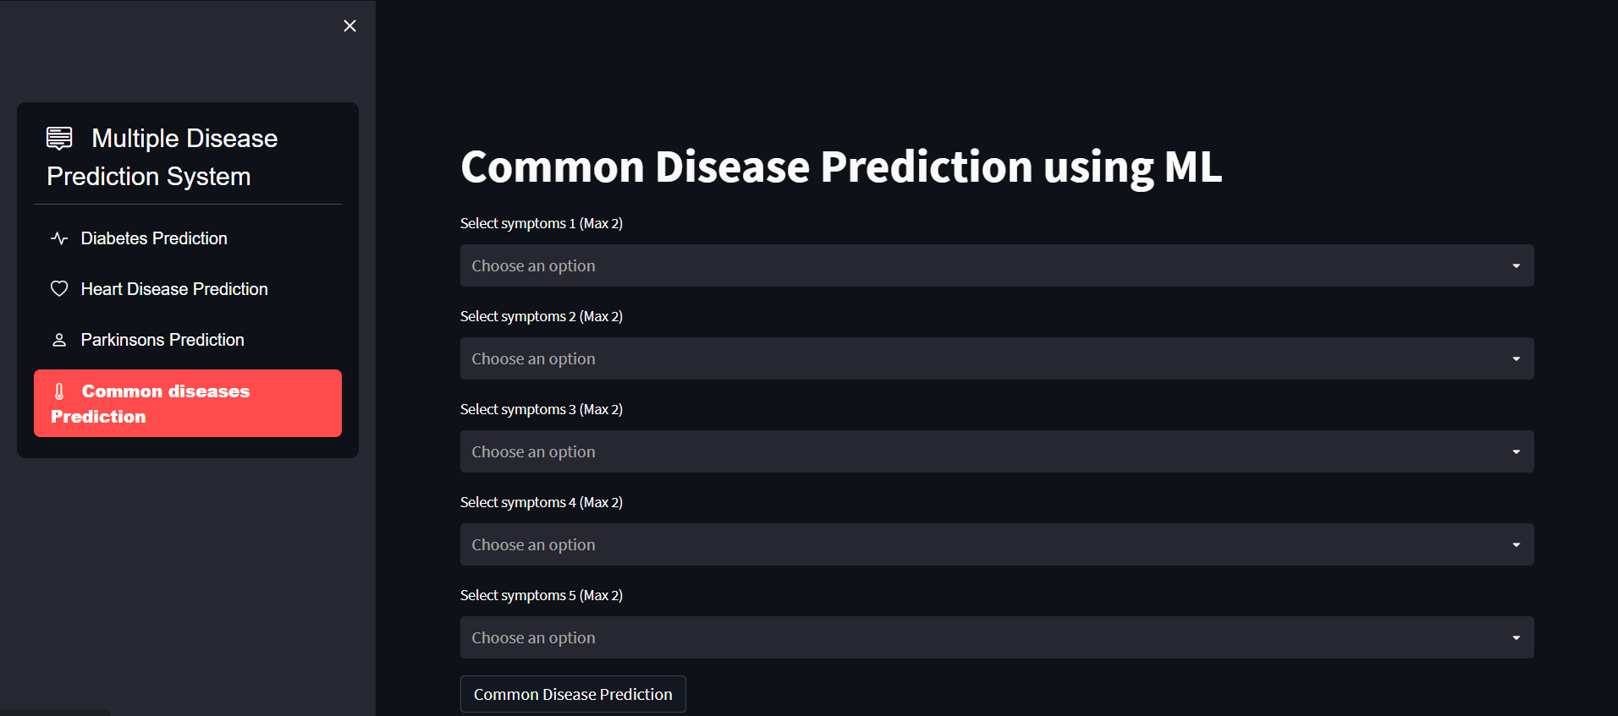Close the sidebar with the X icon

349,26
